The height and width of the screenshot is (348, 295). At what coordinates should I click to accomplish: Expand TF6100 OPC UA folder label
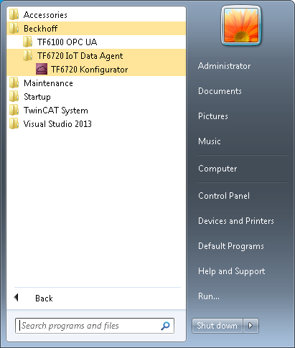(x=67, y=42)
